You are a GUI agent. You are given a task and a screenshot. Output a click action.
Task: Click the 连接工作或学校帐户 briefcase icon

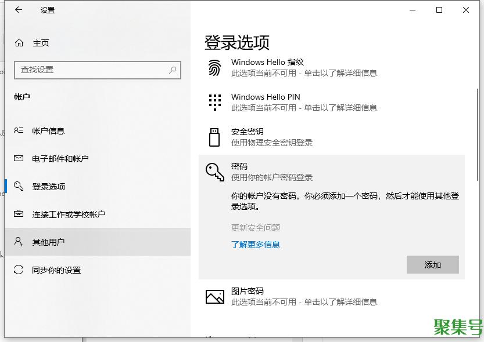pos(19,214)
